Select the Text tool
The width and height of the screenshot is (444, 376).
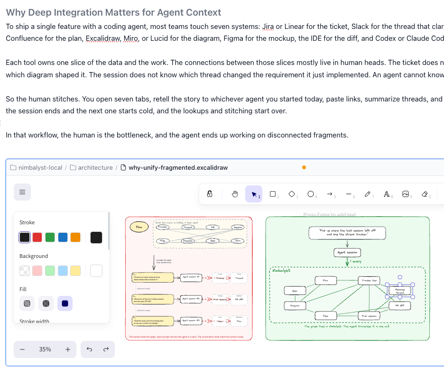coord(387,194)
